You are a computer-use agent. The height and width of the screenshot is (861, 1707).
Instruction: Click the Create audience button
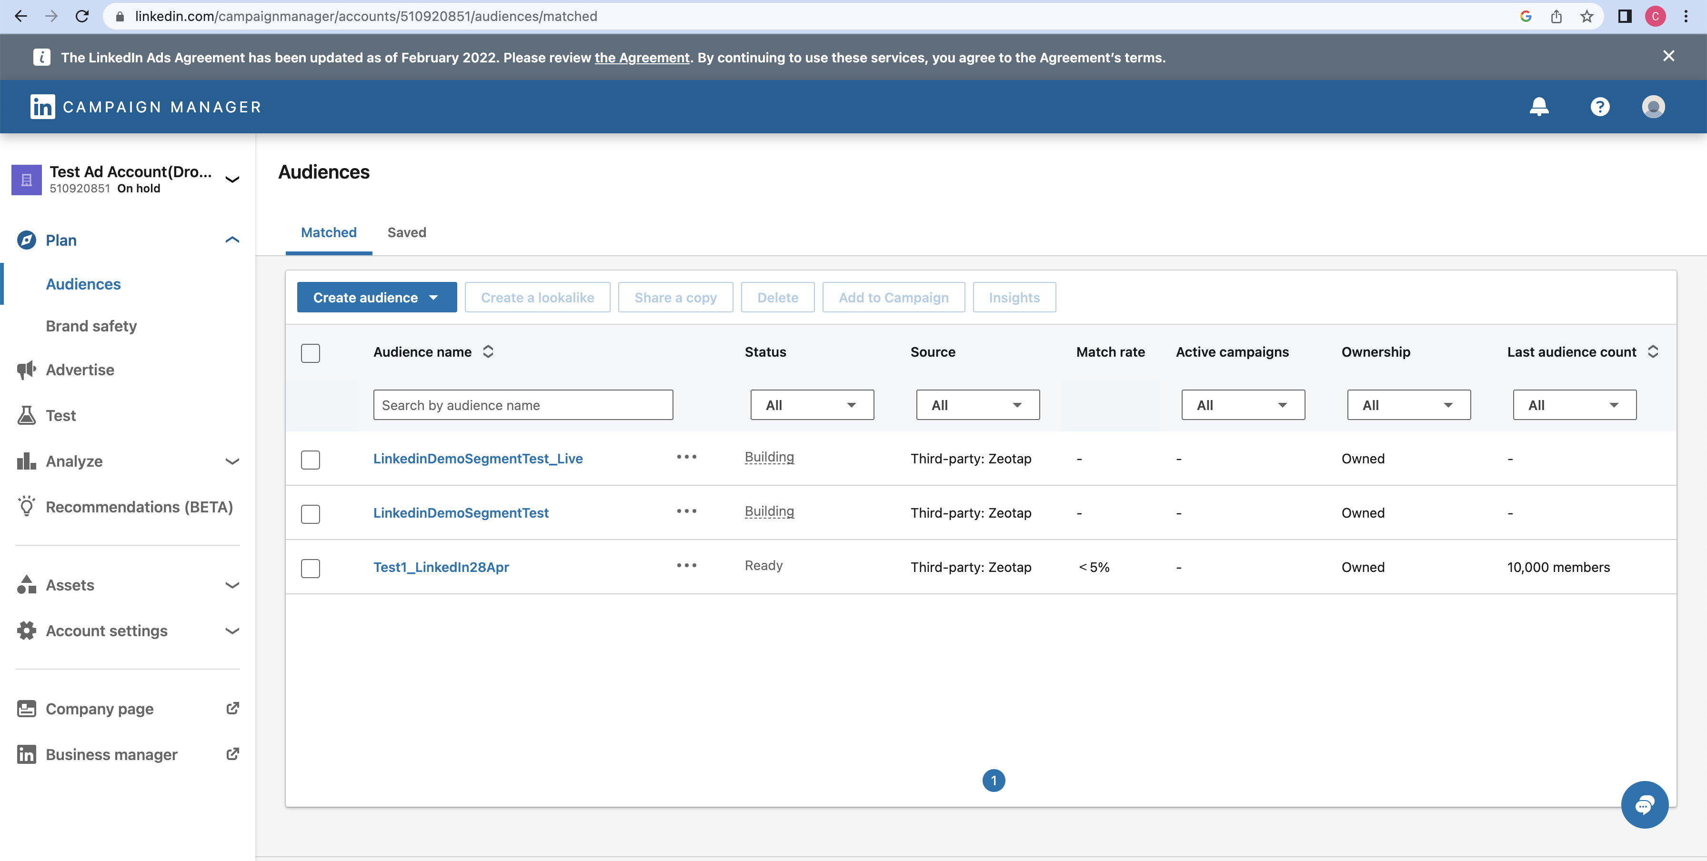tap(376, 297)
